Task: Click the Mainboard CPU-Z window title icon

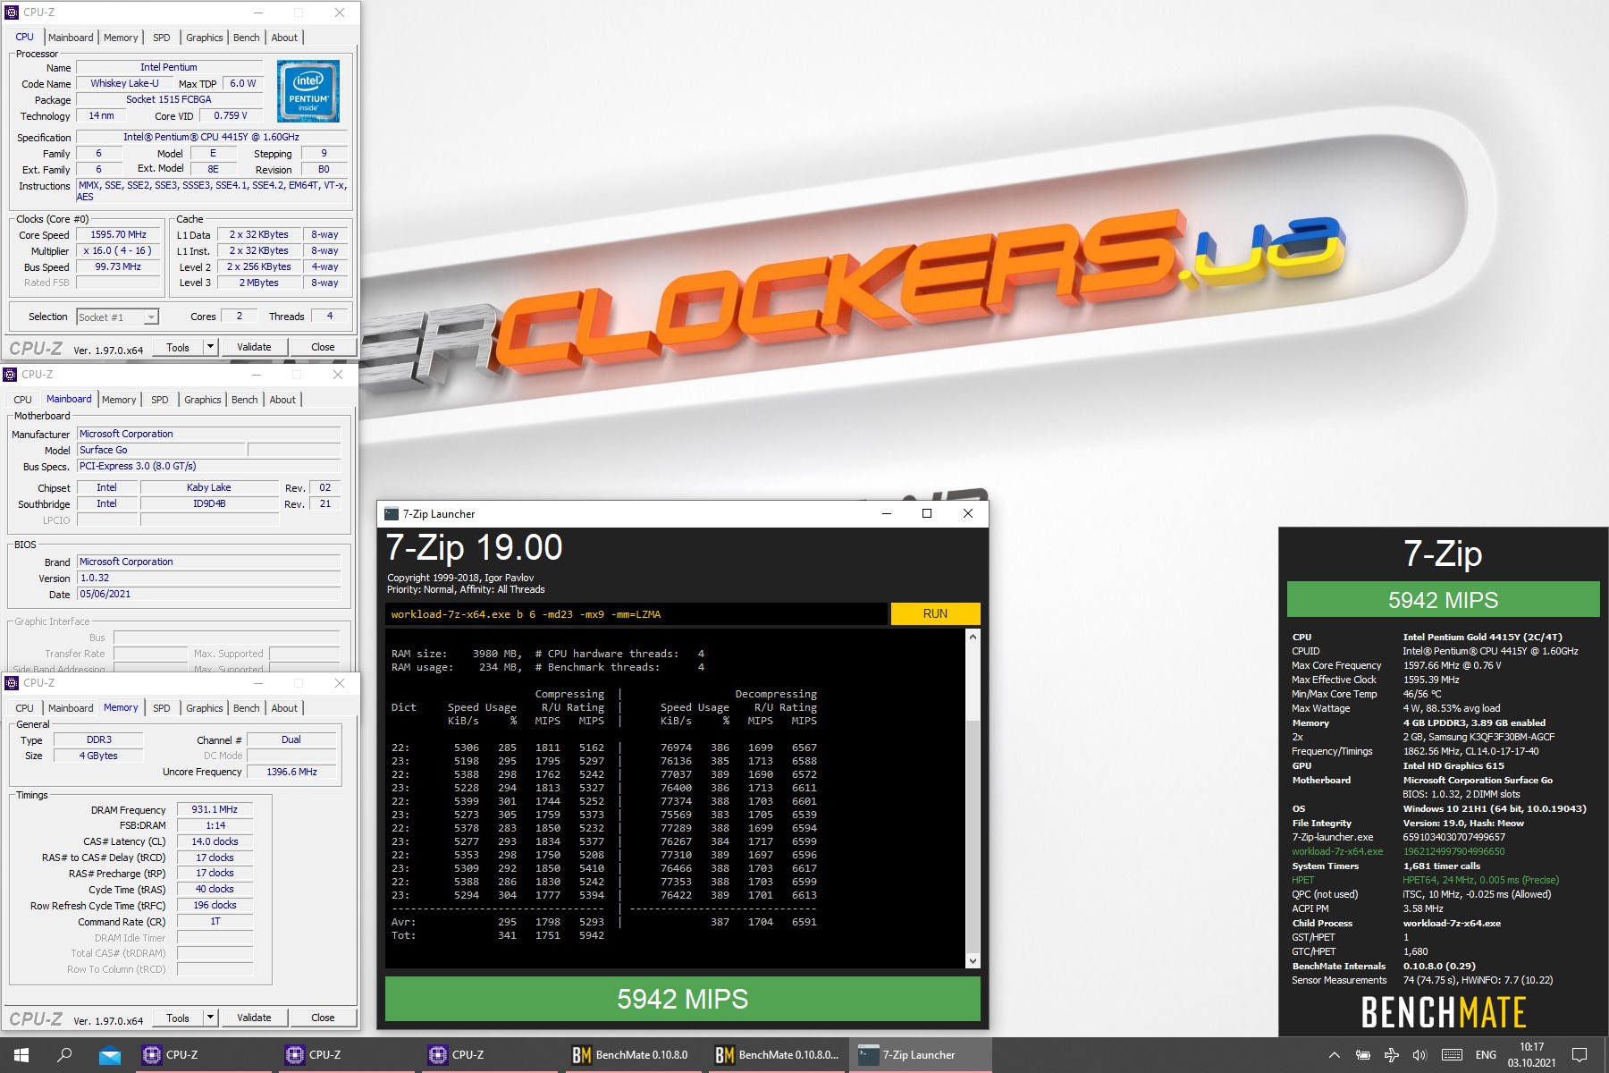Action: click(x=10, y=375)
